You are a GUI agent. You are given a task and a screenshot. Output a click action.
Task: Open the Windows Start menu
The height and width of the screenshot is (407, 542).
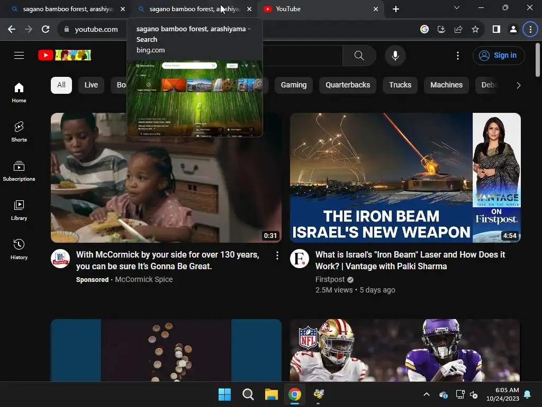pyautogui.click(x=224, y=394)
